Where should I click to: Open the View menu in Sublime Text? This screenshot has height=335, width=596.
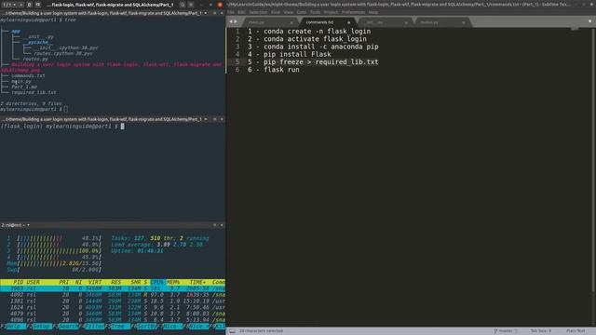(x=289, y=12)
